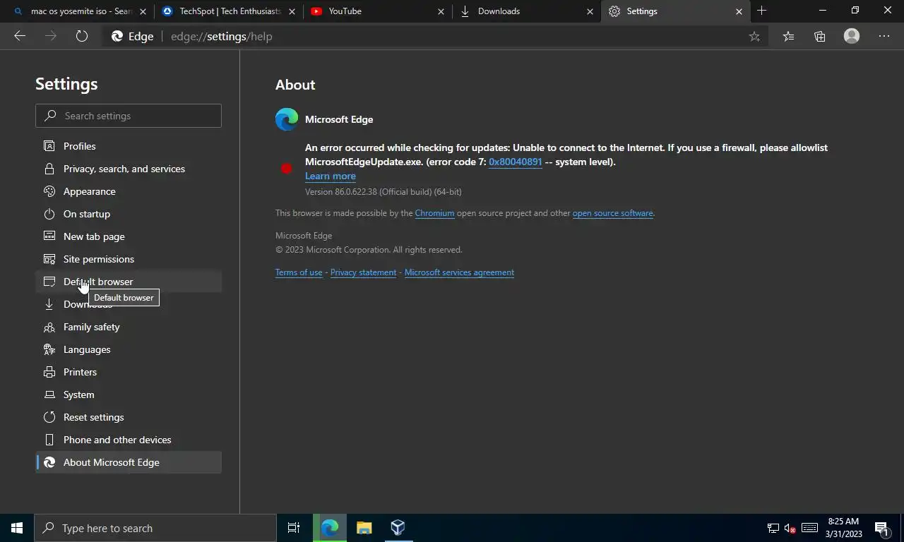Image resolution: width=904 pixels, height=542 pixels.
Task: Switch to the YouTube tab
Action: [x=377, y=11]
